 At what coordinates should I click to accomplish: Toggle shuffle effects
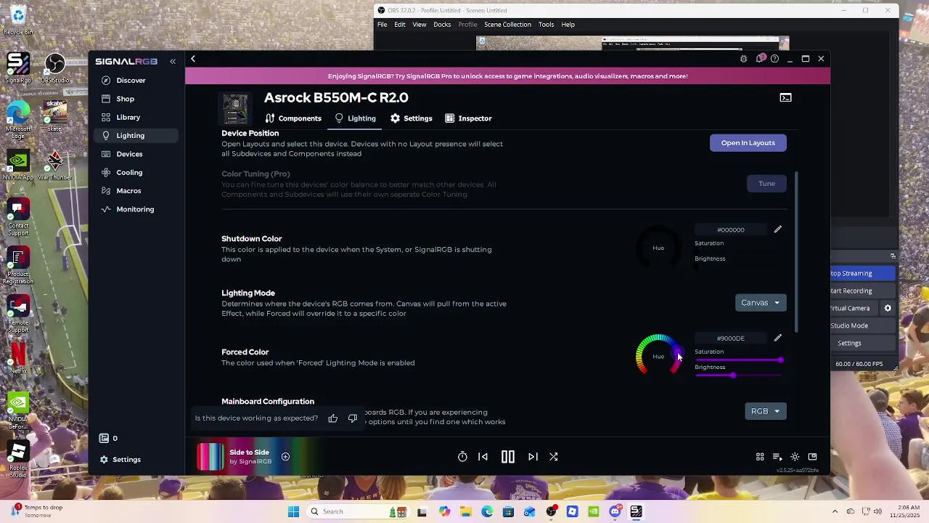[554, 457]
